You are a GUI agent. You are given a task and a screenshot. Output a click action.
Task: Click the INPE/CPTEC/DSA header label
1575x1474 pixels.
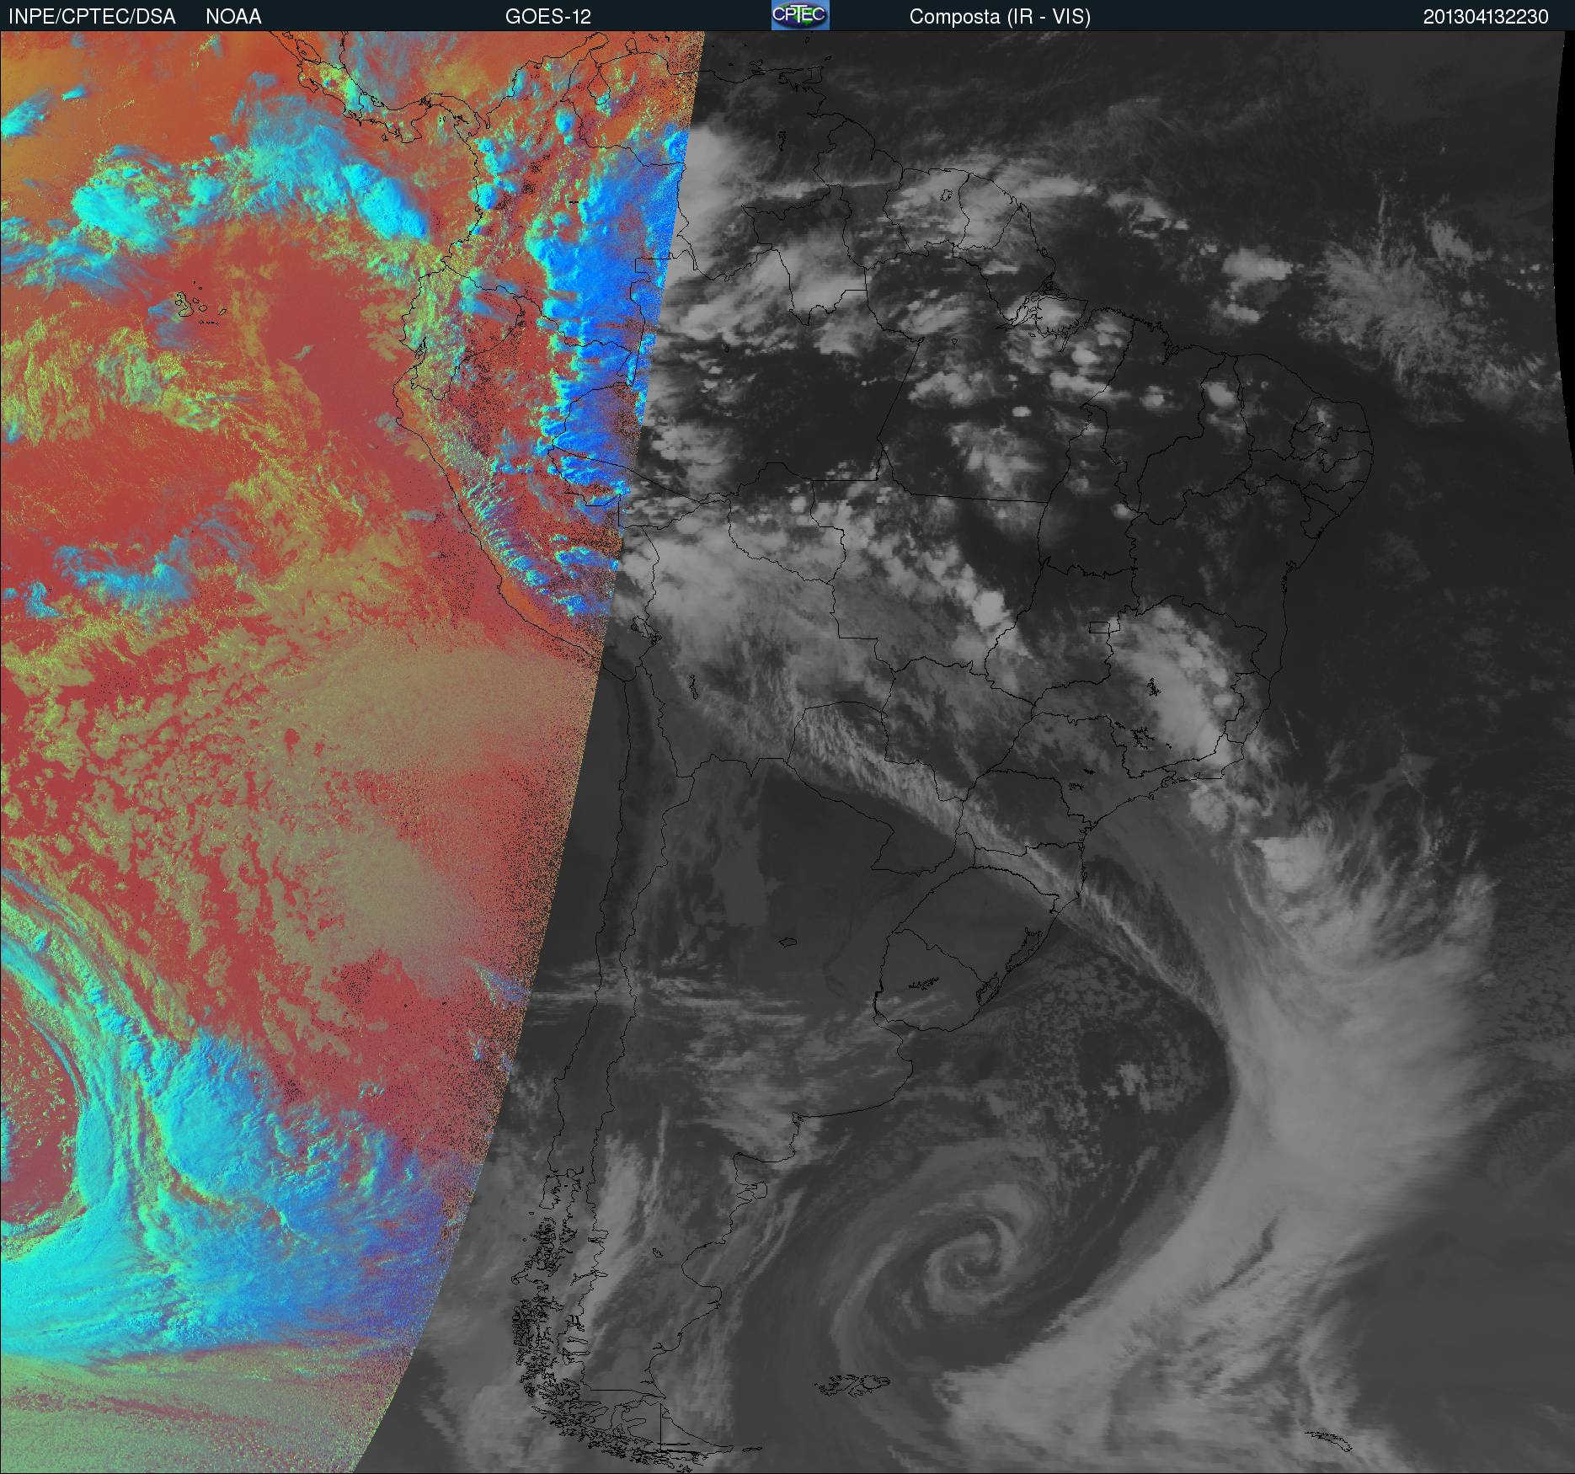tap(92, 17)
